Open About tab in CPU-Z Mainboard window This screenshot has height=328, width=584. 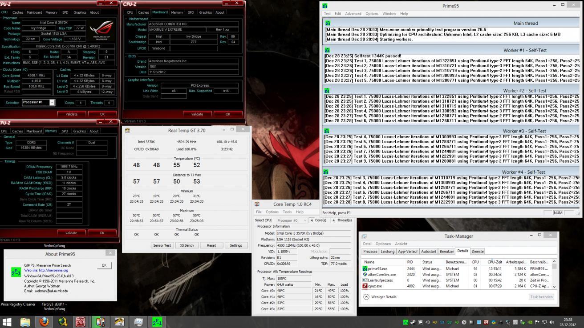[x=220, y=12]
